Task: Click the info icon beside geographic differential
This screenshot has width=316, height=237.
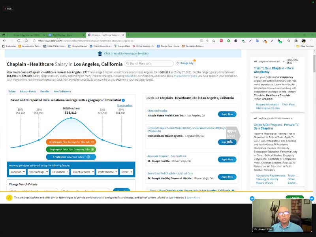Action: coord(123,100)
